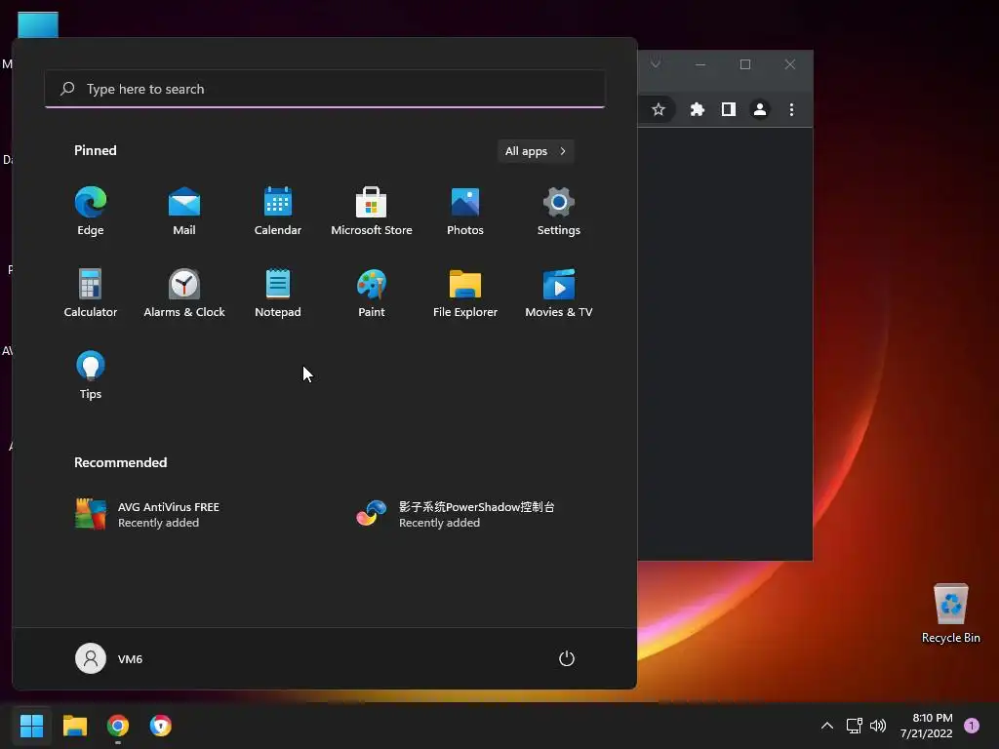Open File Explorer from the taskbar
The height and width of the screenshot is (749, 999).
(x=74, y=726)
